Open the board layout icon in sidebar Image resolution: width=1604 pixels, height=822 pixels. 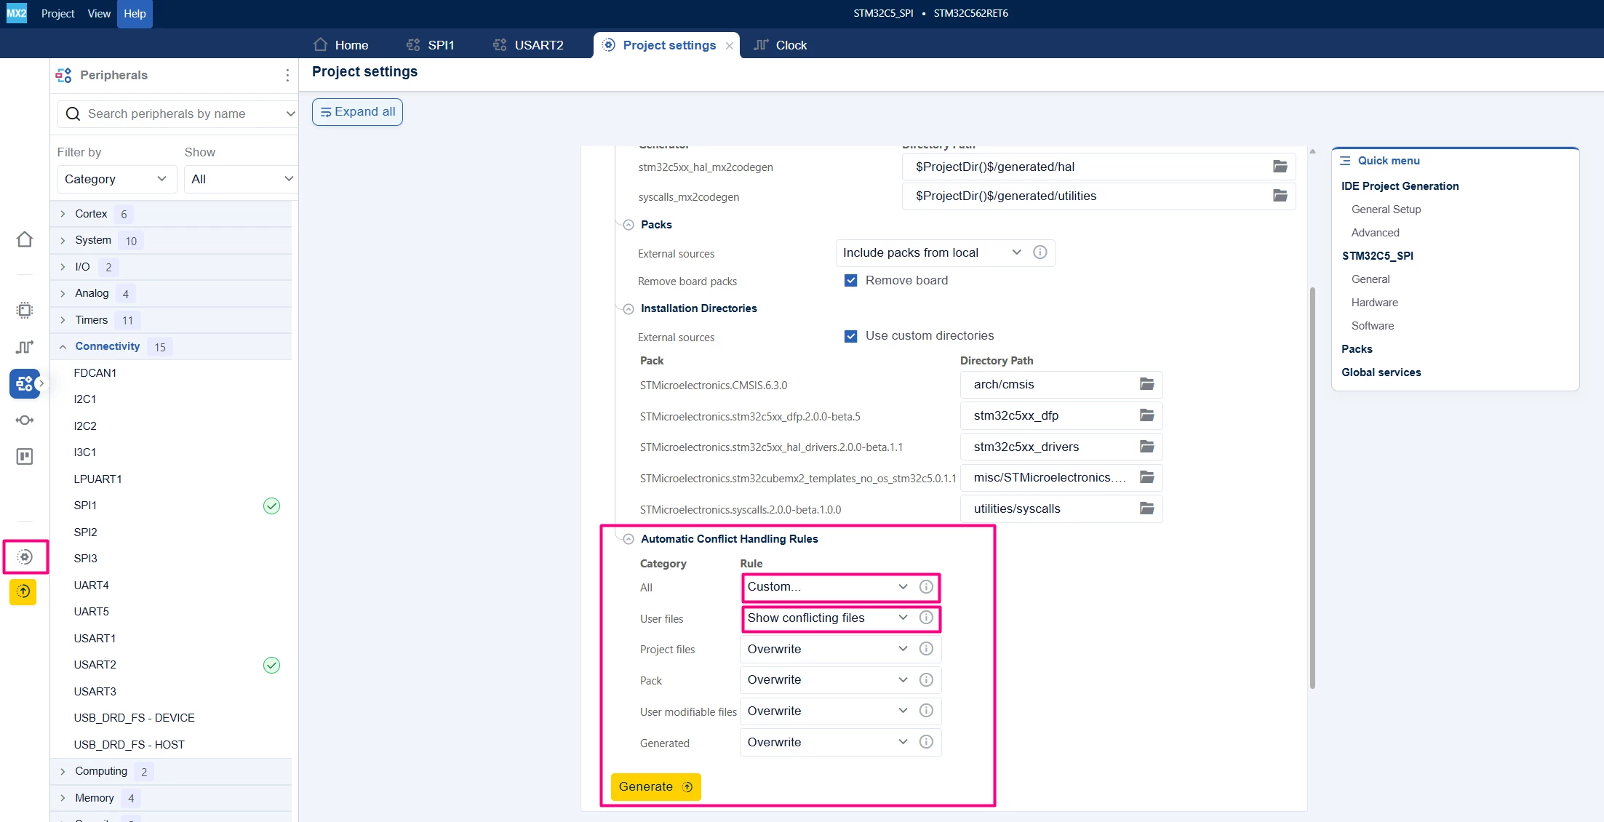[x=24, y=457]
